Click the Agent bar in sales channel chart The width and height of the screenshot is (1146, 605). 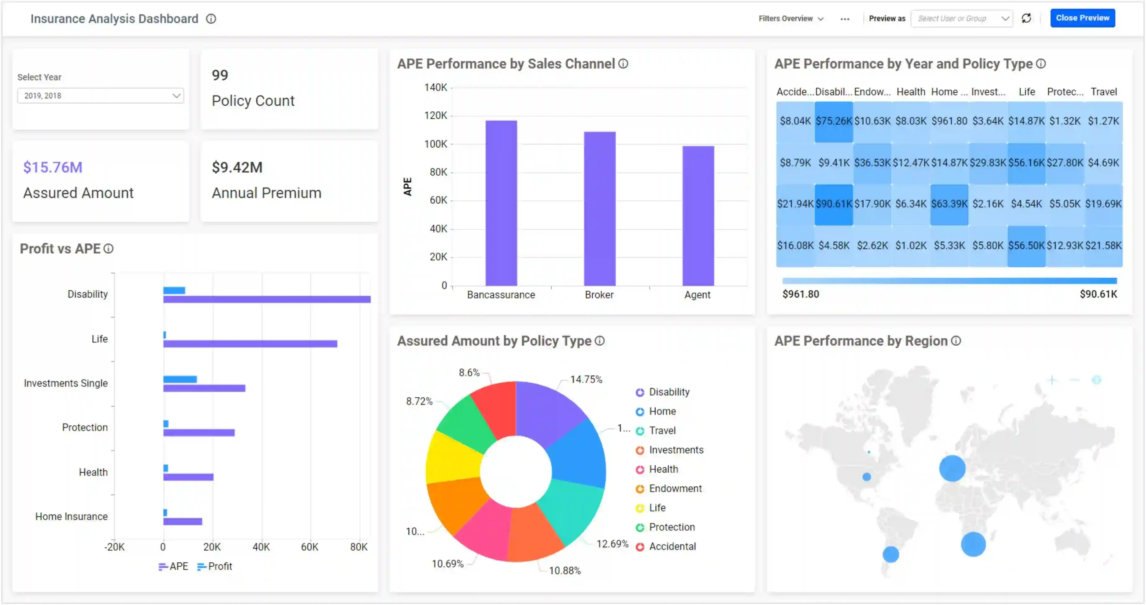698,216
